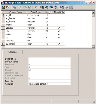The width and height of the screenshot is (96, 104).
Task: Select the au_lname column name cell
Action: (16, 19)
